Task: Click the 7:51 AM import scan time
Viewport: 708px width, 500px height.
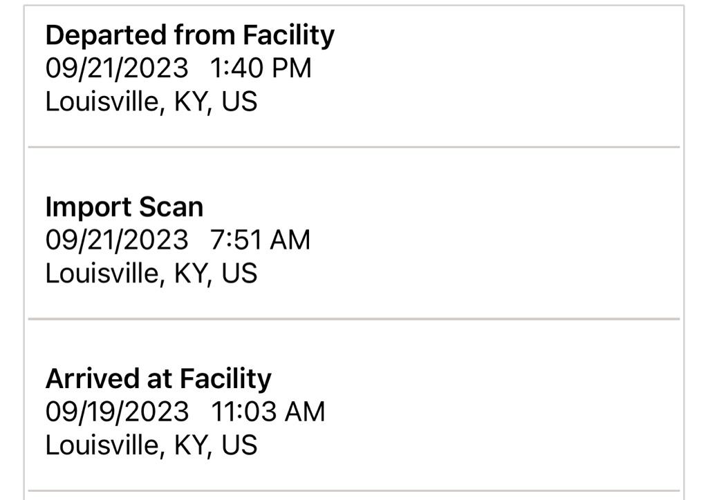Action: click(261, 240)
